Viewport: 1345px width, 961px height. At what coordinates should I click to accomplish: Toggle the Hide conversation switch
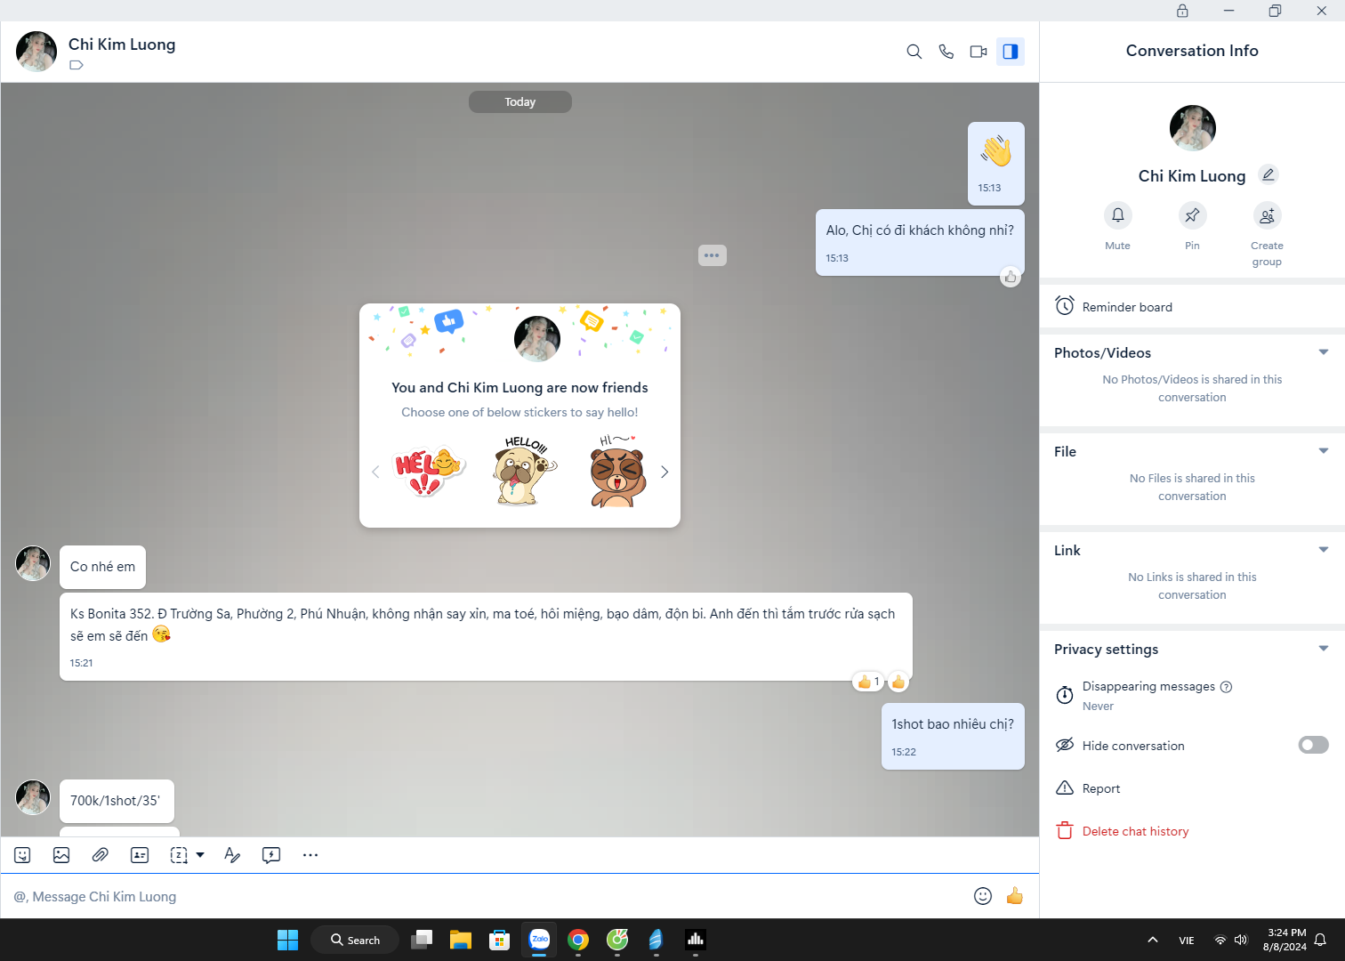point(1313,745)
